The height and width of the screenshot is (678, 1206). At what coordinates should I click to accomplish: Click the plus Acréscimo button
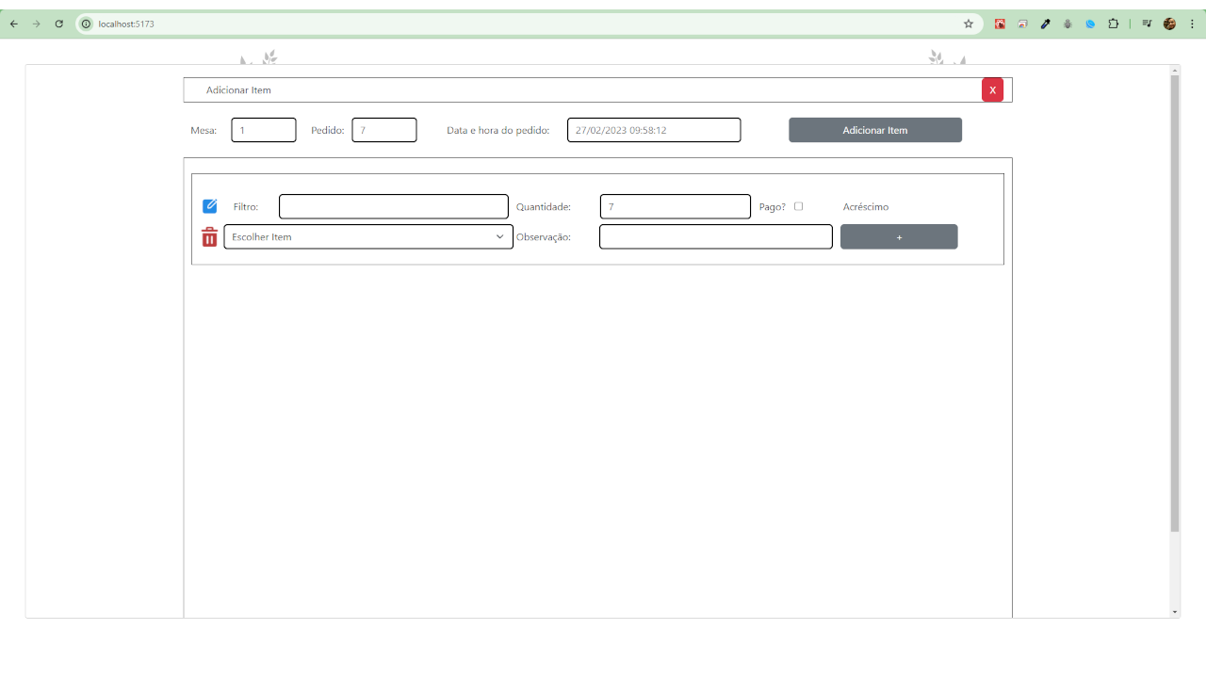coord(898,237)
